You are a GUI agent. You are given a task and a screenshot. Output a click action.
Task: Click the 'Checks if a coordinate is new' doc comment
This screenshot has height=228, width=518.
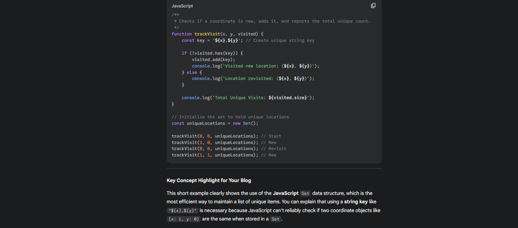click(272, 21)
